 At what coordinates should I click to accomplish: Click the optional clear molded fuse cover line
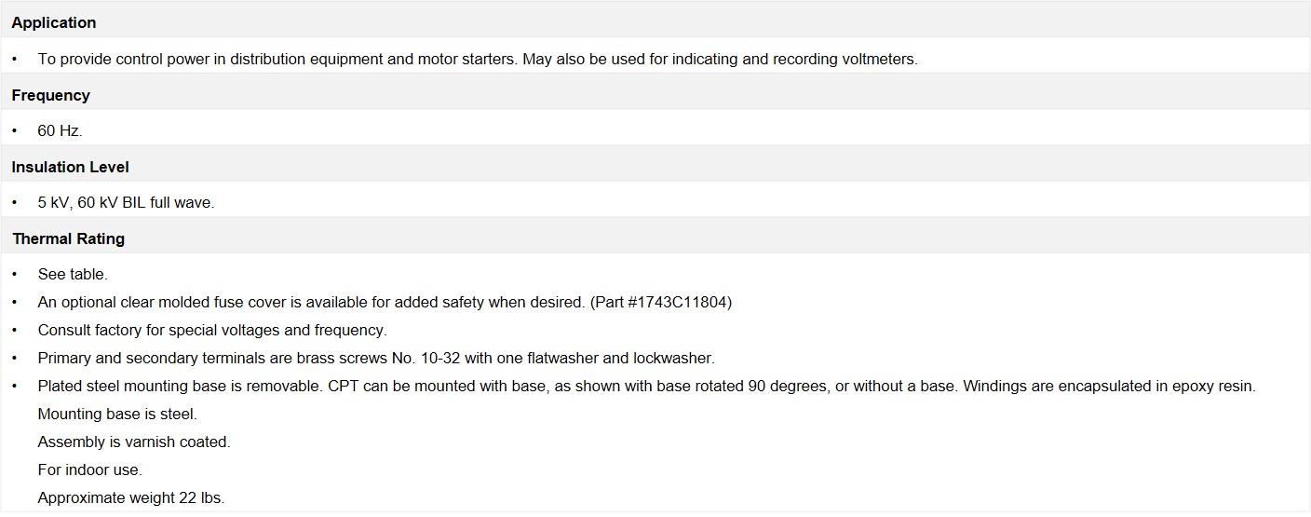point(385,302)
